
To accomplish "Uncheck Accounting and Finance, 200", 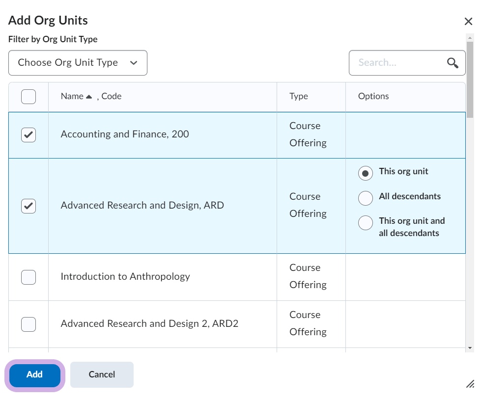I will click(x=28, y=135).
